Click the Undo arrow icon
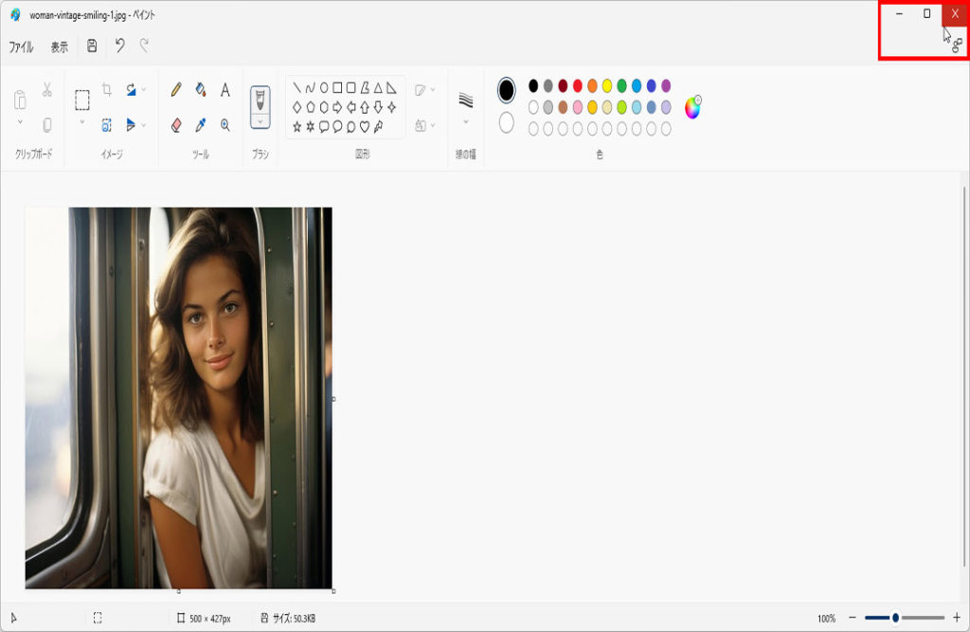Viewport: 970px width, 632px height. coord(119,45)
